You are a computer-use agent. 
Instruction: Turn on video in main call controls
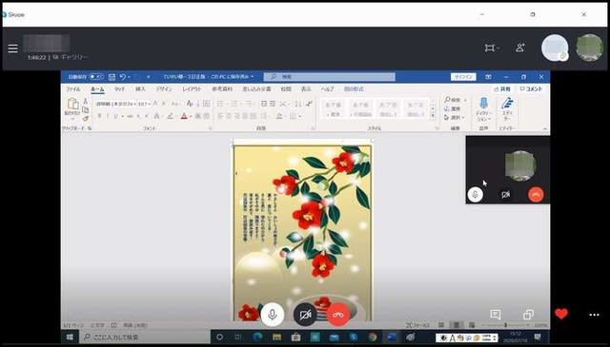pyautogui.click(x=305, y=315)
